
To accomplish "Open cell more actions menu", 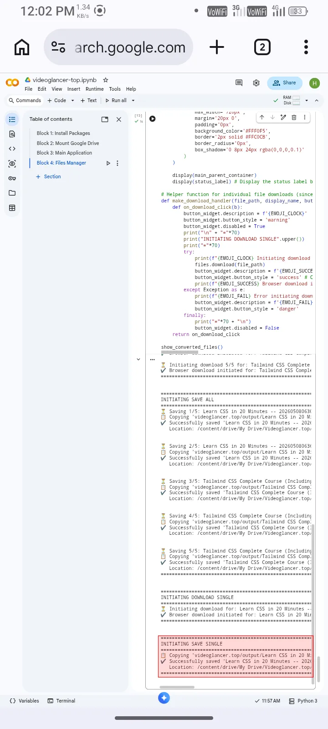I will [x=304, y=117].
